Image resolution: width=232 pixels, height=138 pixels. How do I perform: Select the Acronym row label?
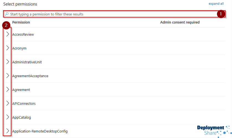[19, 48]
